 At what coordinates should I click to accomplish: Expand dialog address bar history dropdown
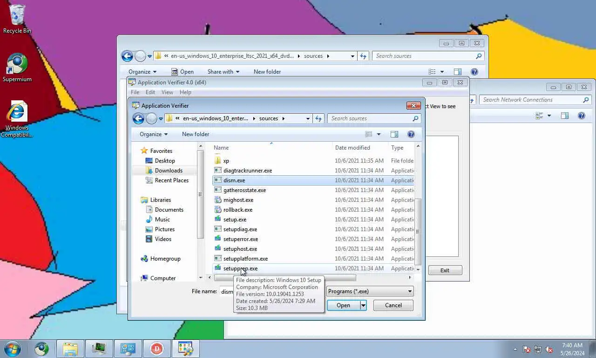point(308,118)
